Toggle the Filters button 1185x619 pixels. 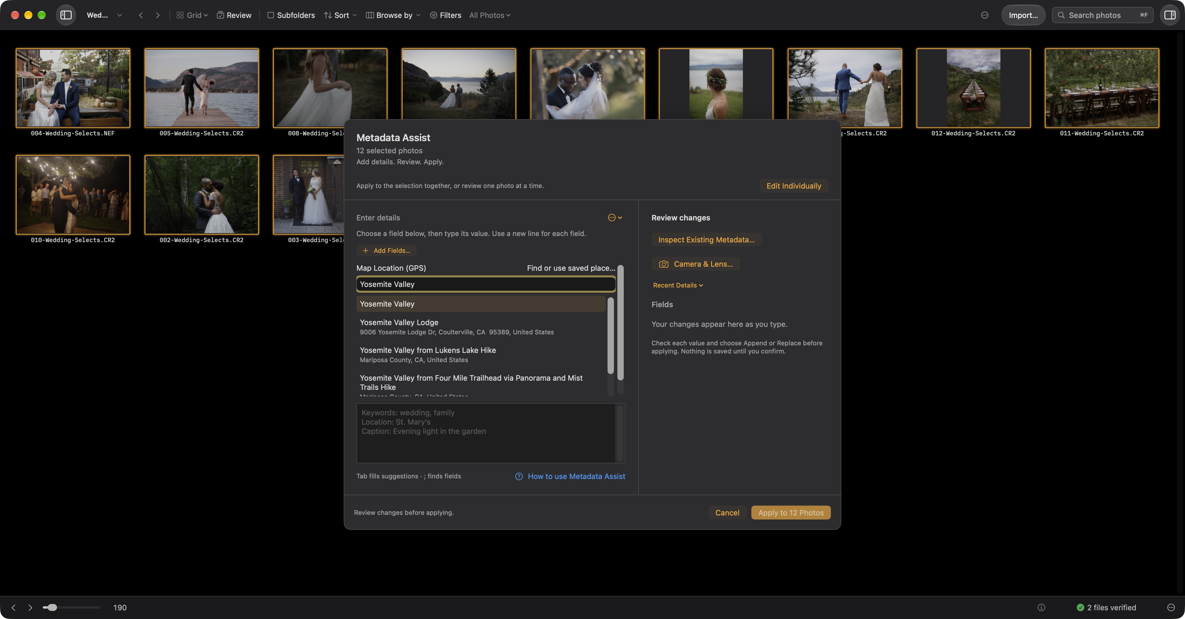coord(445,15)
